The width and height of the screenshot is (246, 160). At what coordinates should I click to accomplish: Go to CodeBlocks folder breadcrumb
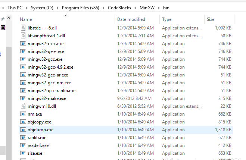click(x=119, y=8)
